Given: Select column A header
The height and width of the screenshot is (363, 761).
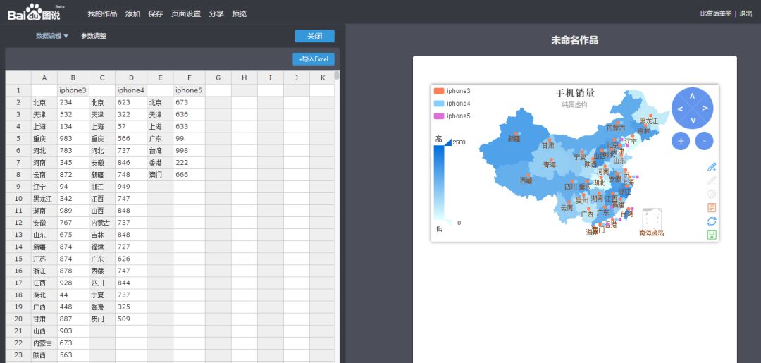Looking at the screenshot, I should (x=44, y=78).
